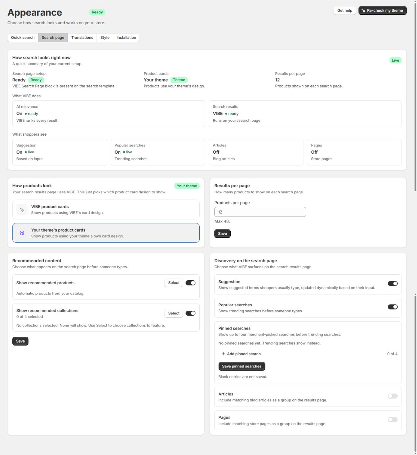Image resolution: width=417 pixels, height=455 pixels.
Task: Click the plus icon for Add pinned search
Action: pos(223,354)
